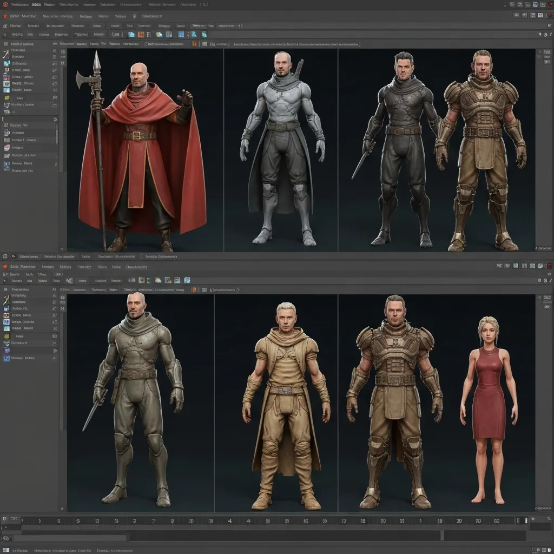Viewport: 554px width, 554px height.
Task: Select the wand tool icon heading the upper left panel
Action: (x=6, y=55)
